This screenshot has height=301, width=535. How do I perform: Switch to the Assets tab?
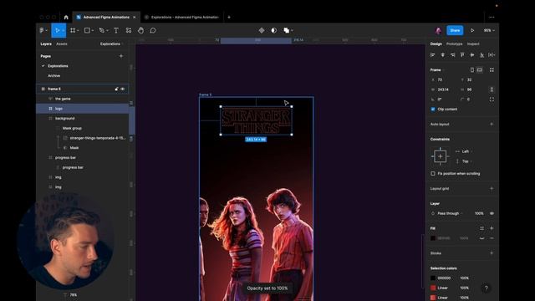(x=61, y=44)
